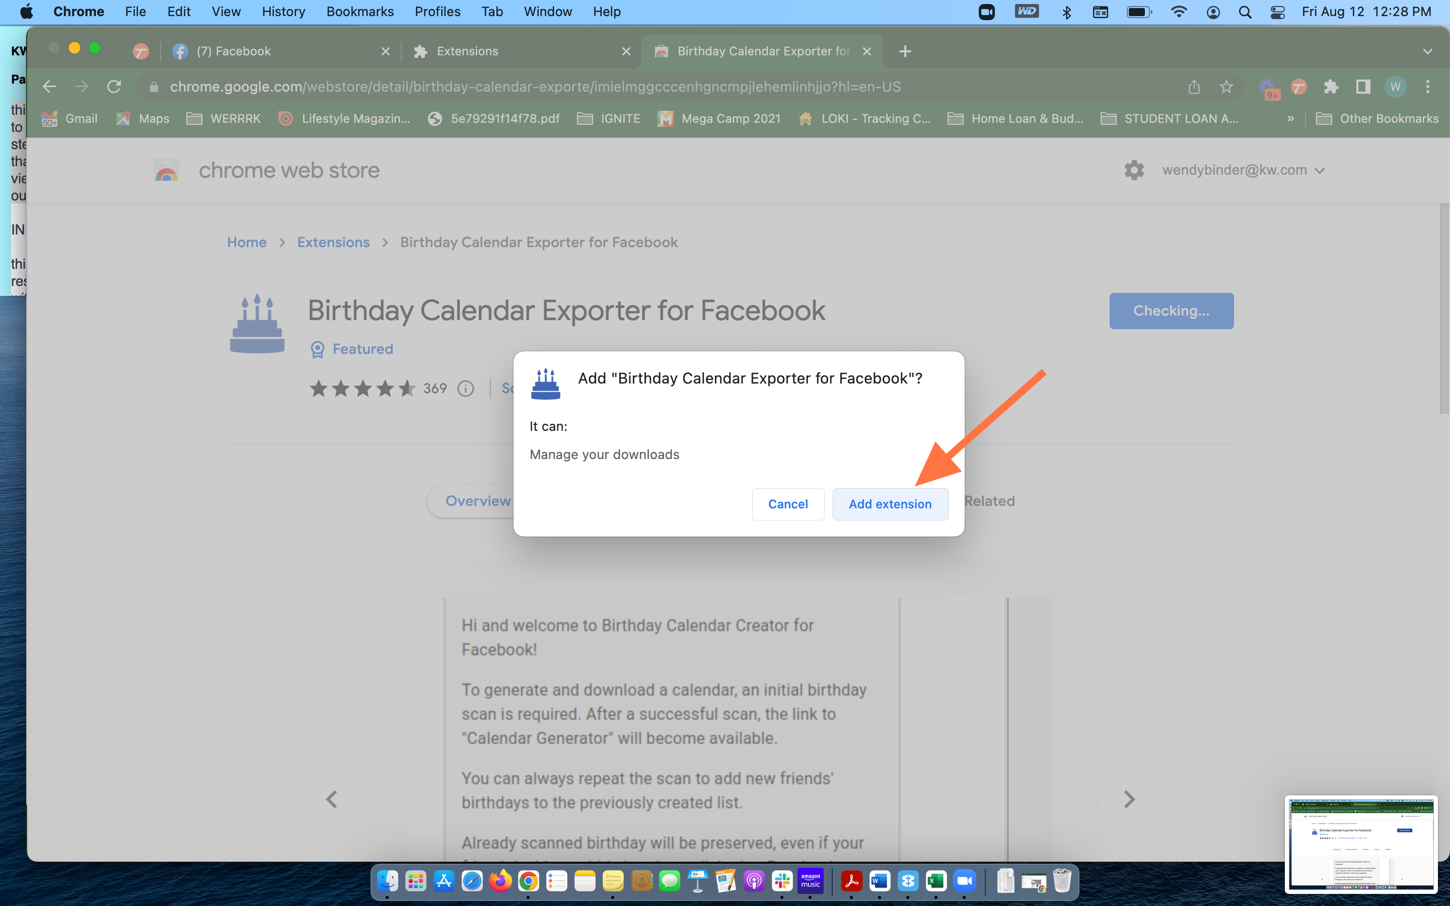The height and width of the screenshot is (906, 1450).
Task: Open the Window menu
Action: [x=548, y=12]
